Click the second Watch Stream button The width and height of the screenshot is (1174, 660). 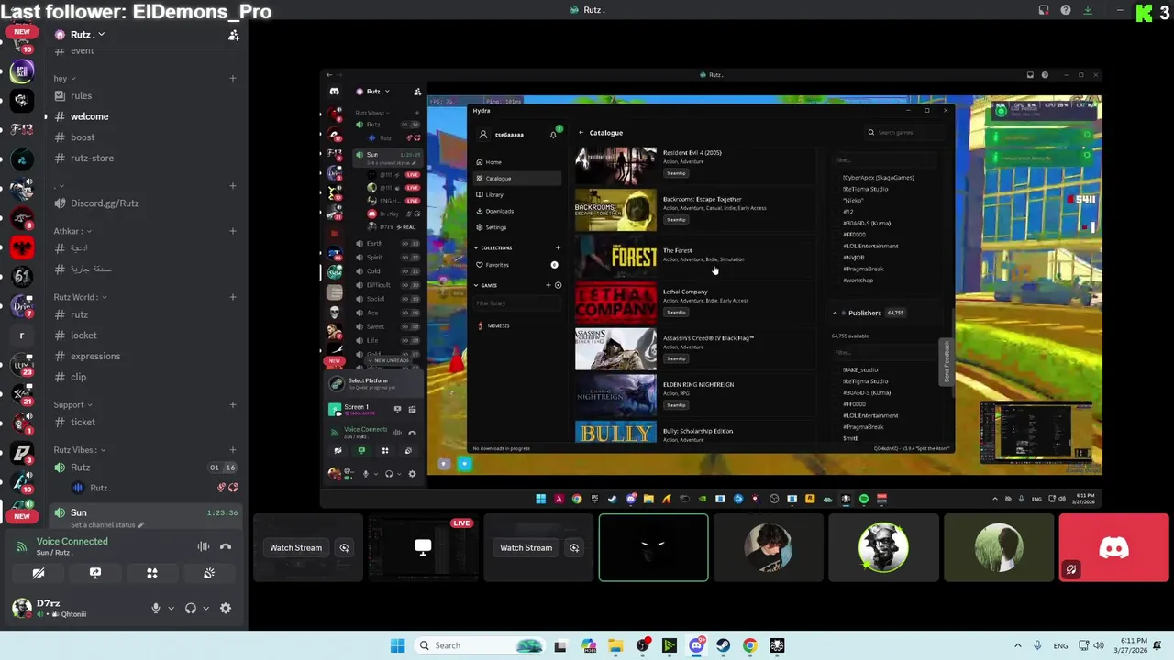pyautogui.click(x=526, y=548)
